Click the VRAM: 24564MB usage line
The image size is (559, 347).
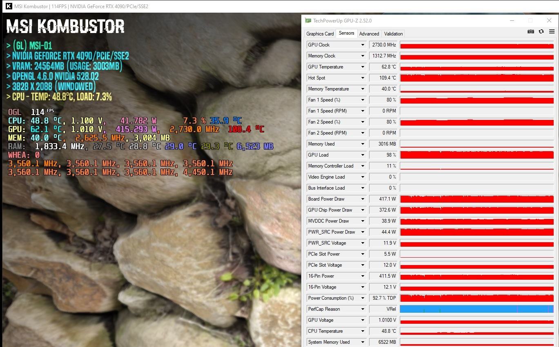pos(64,66)
